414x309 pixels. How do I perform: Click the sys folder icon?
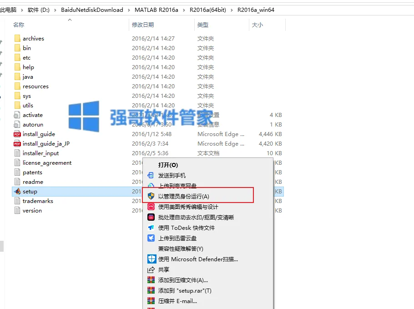17,96
